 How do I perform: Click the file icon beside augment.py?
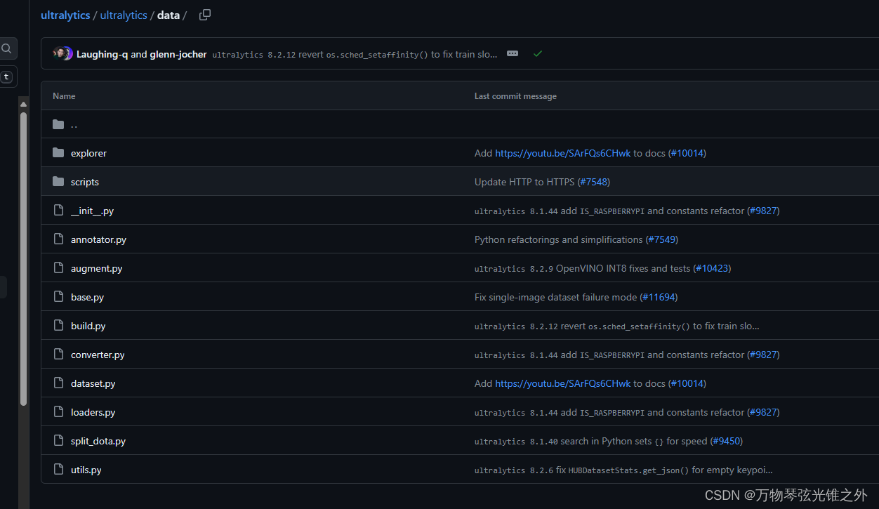(x=58, y=268)
